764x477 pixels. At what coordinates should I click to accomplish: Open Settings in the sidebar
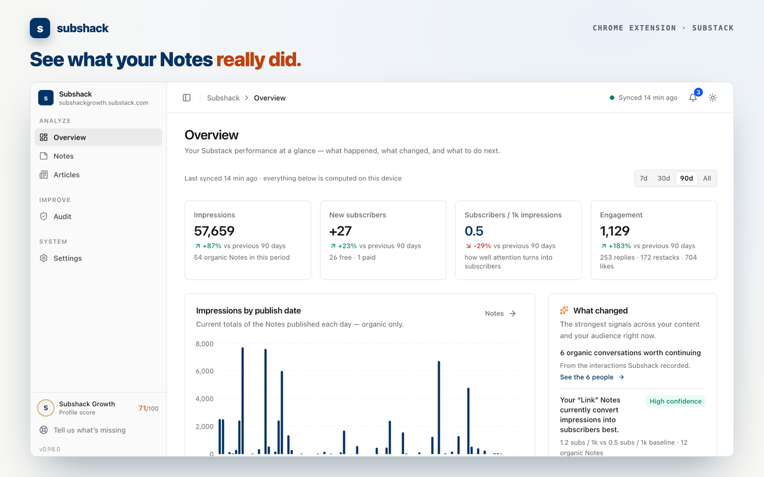98,258
